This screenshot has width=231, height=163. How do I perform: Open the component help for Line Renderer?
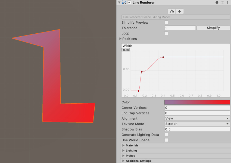pyautogui.click(x=217, y=2)
